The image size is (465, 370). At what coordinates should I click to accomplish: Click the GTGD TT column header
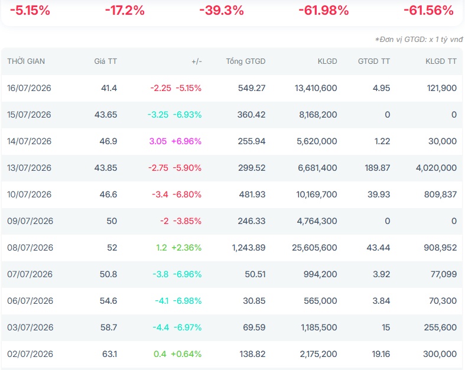pos(374,61)
